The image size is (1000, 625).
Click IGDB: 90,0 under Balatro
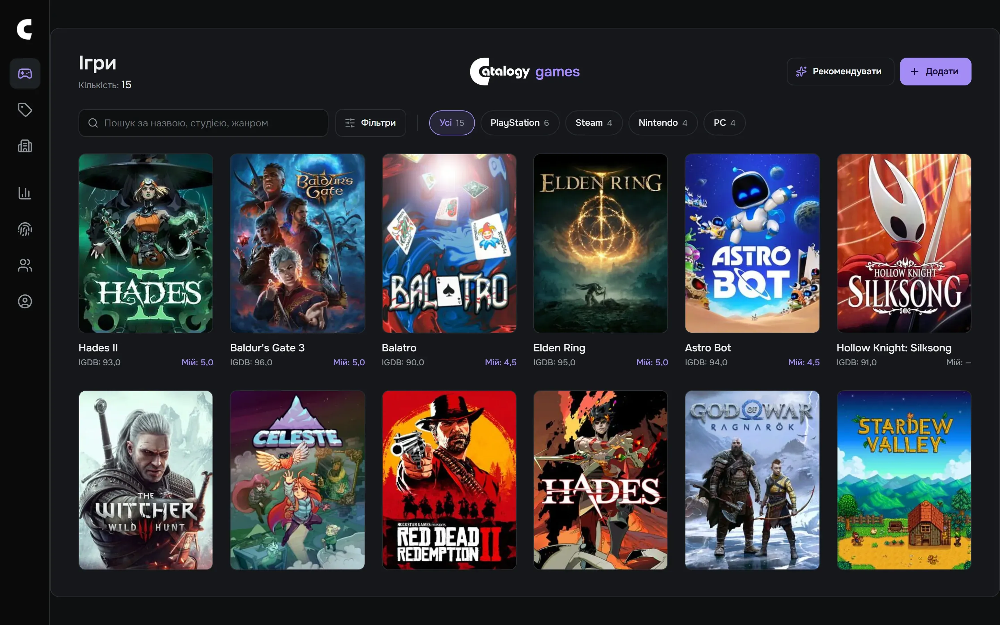tap(403, 362)
